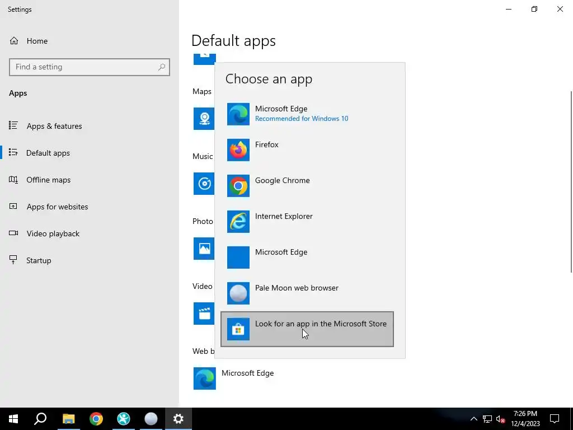Choose Google Chrome as default browser

(307, 186)
